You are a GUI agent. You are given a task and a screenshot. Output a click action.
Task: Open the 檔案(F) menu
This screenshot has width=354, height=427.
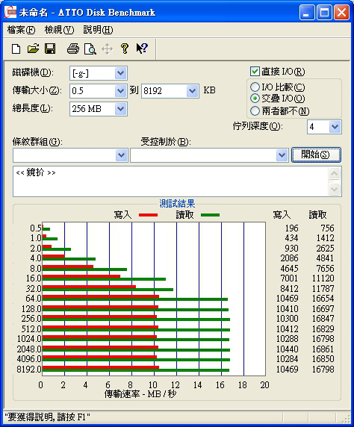click(x=21, y=30)
